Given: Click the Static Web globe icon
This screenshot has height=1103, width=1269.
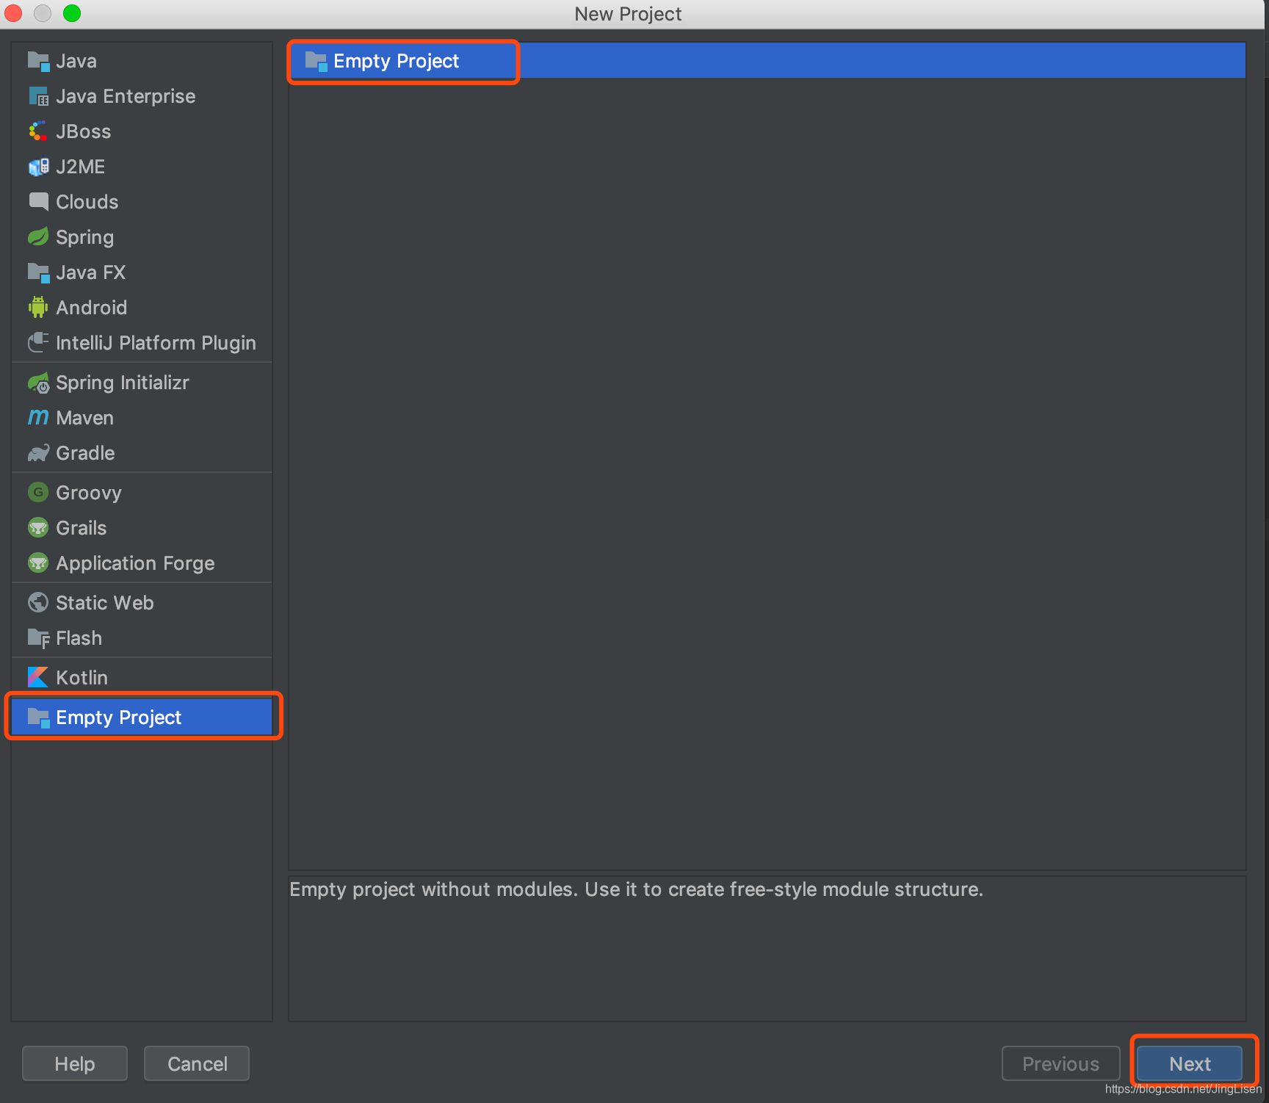Looking at the screenshot, I should [x=38, y=603].
